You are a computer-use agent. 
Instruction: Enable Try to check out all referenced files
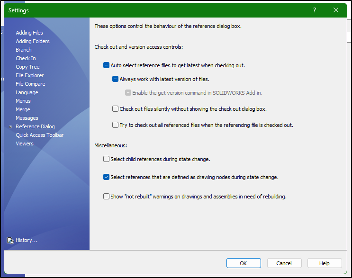click(x=115, y=125)
